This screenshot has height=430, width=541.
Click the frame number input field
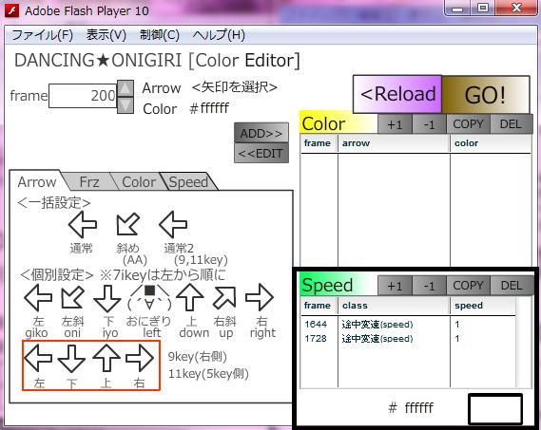coord(83,96)
